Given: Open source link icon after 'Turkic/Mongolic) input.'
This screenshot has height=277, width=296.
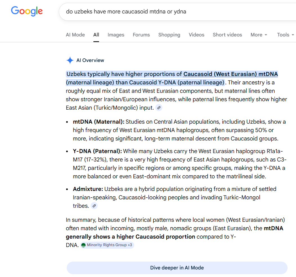Looking at the screenshot, I should point(159,108).
